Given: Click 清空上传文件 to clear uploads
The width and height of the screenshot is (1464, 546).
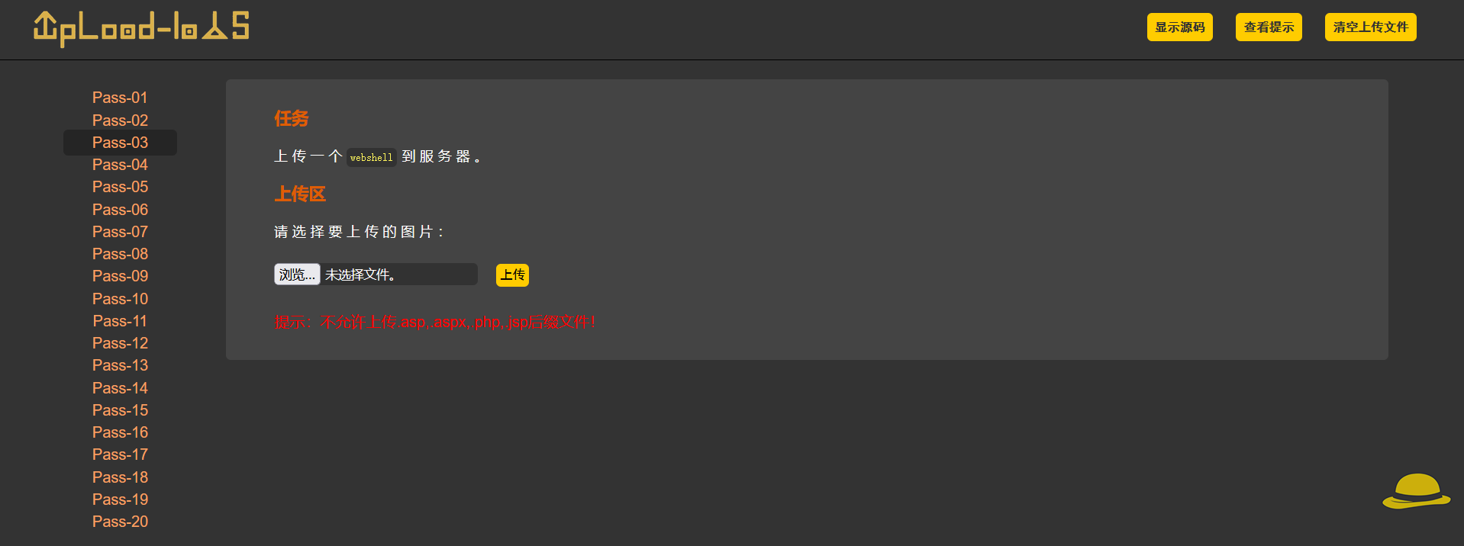Looking at the screenshot, I should click(x=1370, y=27).
